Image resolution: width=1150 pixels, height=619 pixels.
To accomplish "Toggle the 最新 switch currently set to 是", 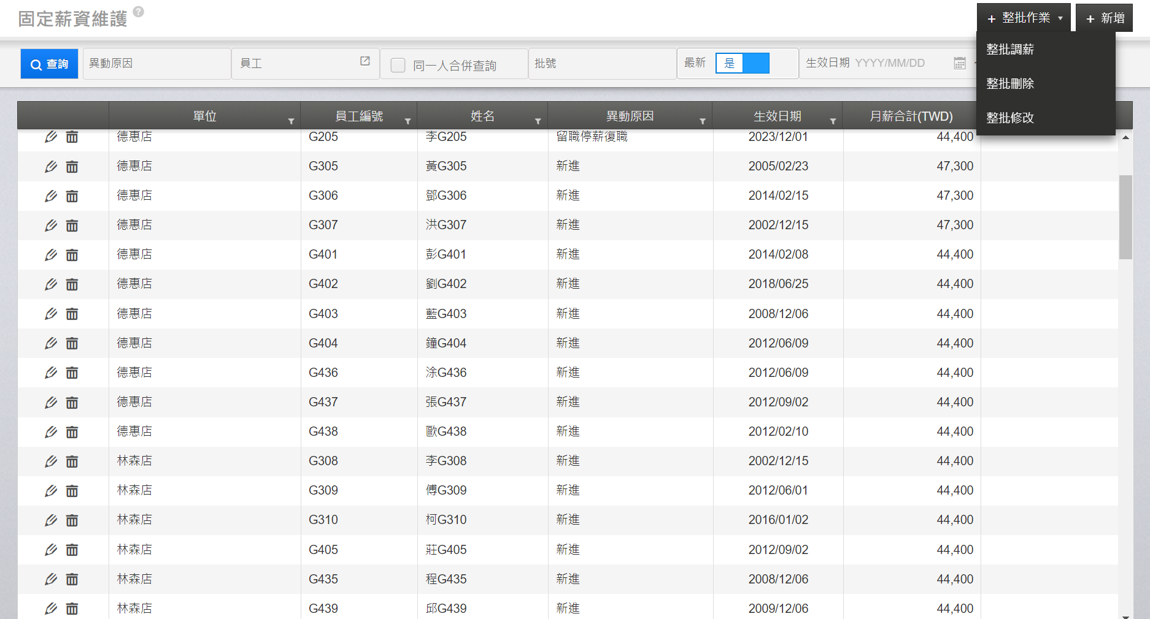I will pos(742,63).
